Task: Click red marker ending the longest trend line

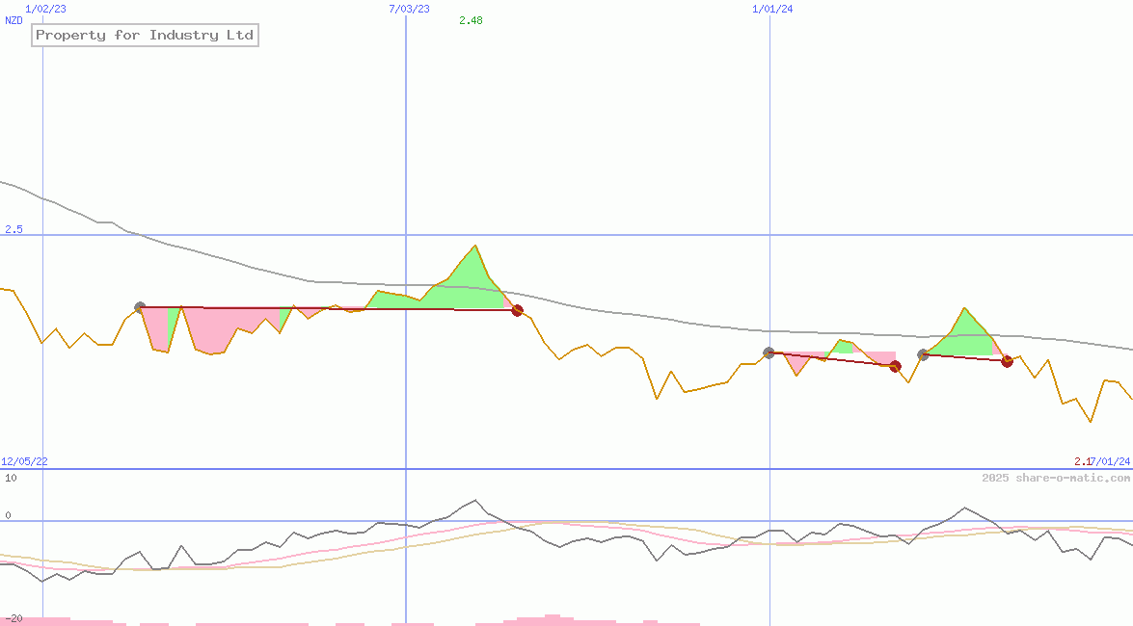Action: pos(517,310)
